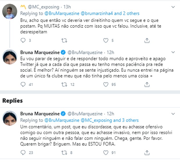
Task: Like Bruna's tweet with 95 likes
Action: tap(106, 84)
